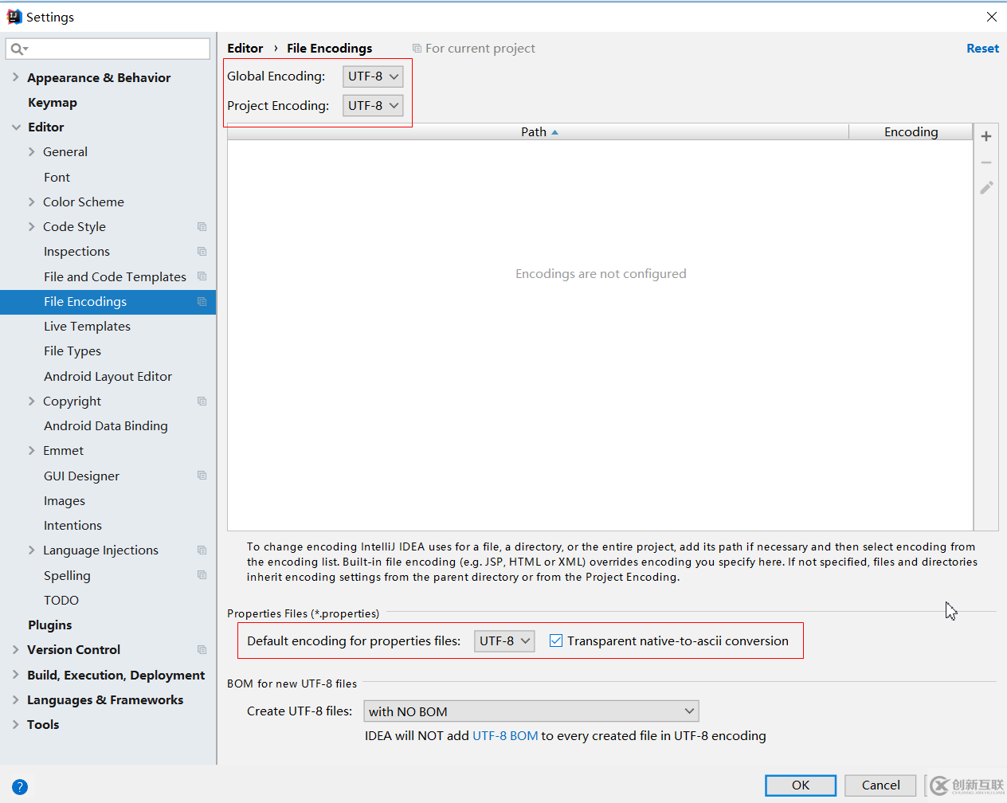Click project-level icon beside File Encodings
The image size is (1007, 803).
coord(202,302)
